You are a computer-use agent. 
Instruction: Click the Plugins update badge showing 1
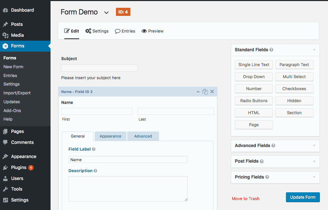31,168
